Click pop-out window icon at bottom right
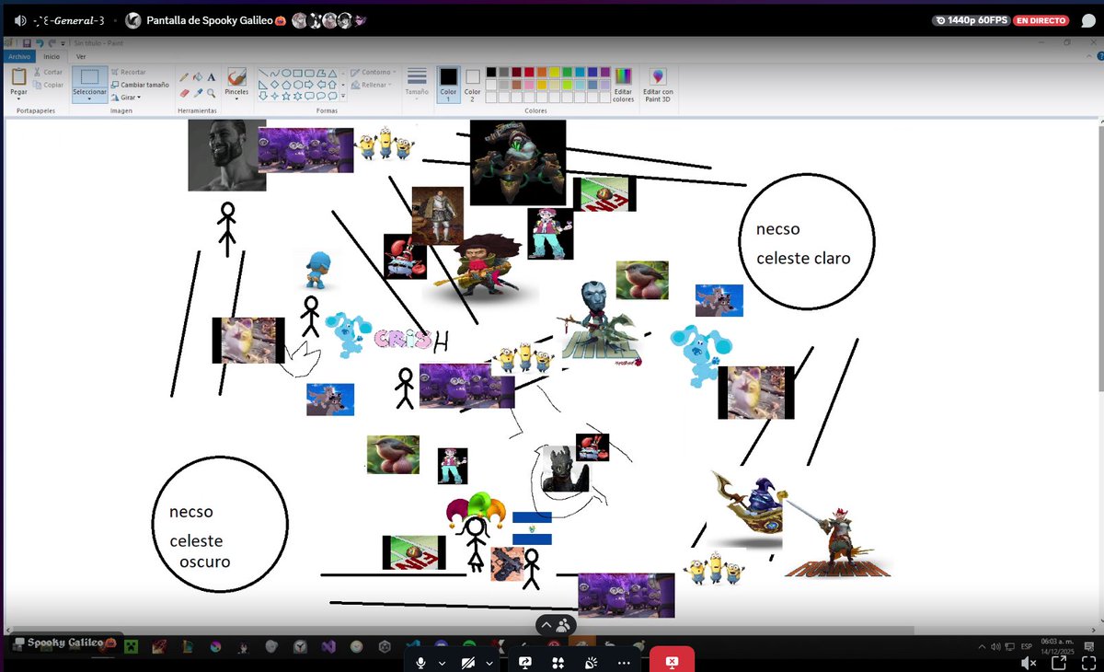Image resolution: width=1104 pixels, height=672 pixels. (1059, 662)
